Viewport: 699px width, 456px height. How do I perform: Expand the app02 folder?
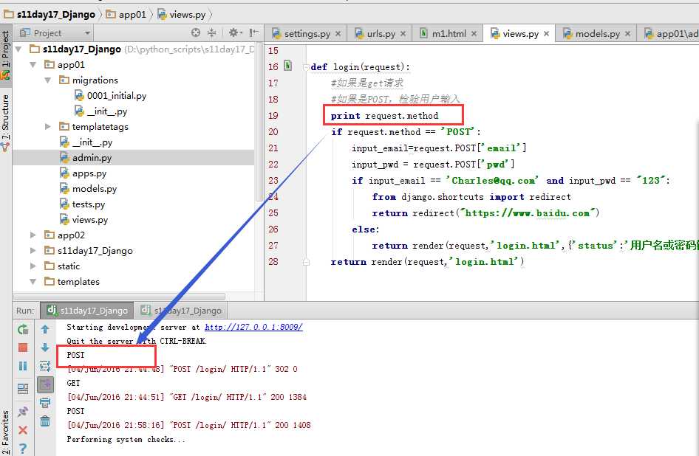[x=33, y=235]
